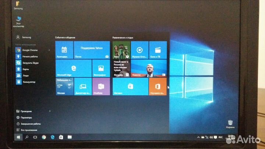Open File Explorer folder on taskbar
The height and width of the screenshot is (149, 265).
(70, 137)
